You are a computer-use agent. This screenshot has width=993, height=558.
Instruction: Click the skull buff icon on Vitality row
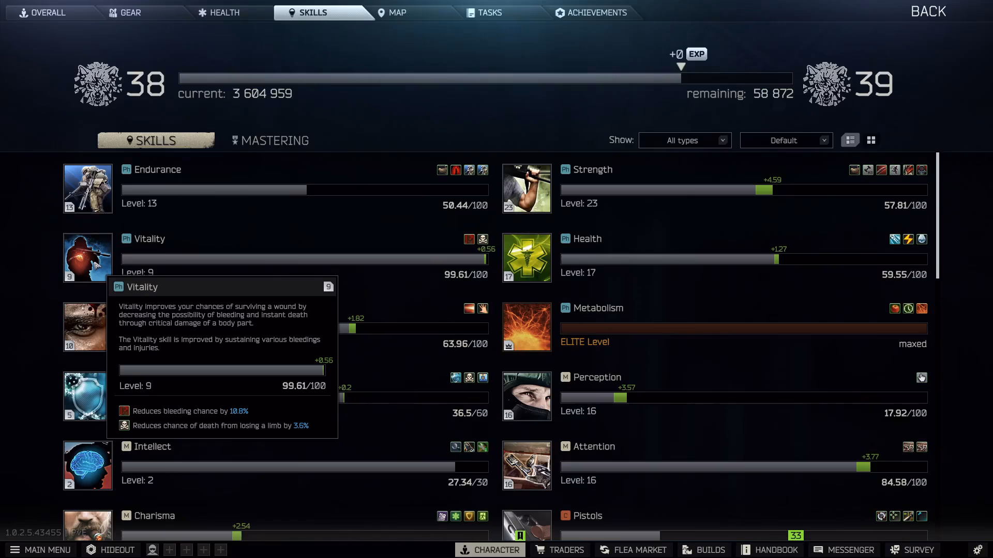[483, 239]
